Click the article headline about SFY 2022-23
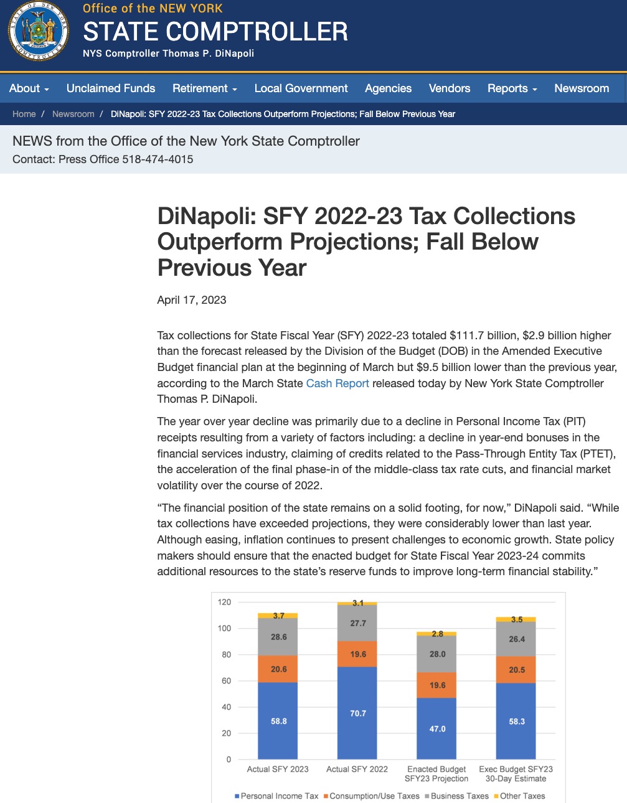The height and width of the screenshot is (803, 627). (366, 242)
